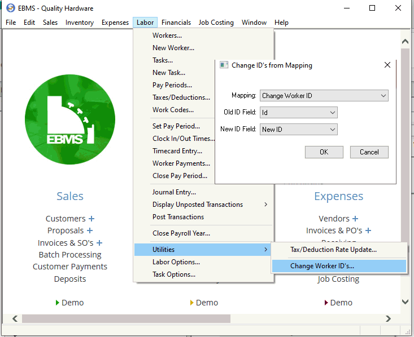Open Worker Payments... menu item
414x337 pixels.
coord(181,163)
